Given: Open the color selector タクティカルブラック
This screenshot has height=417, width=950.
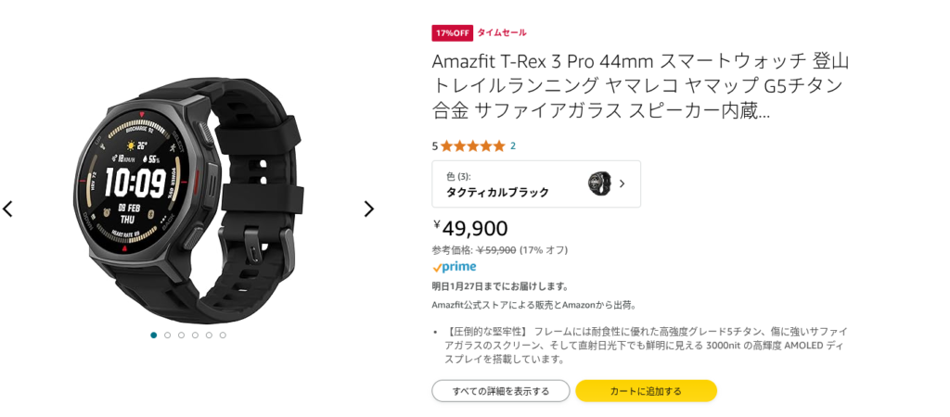Looking at the screenshot, I should (x=535, y=184).
